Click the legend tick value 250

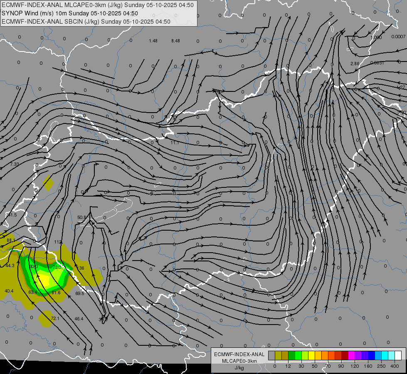tap(381, 366)
